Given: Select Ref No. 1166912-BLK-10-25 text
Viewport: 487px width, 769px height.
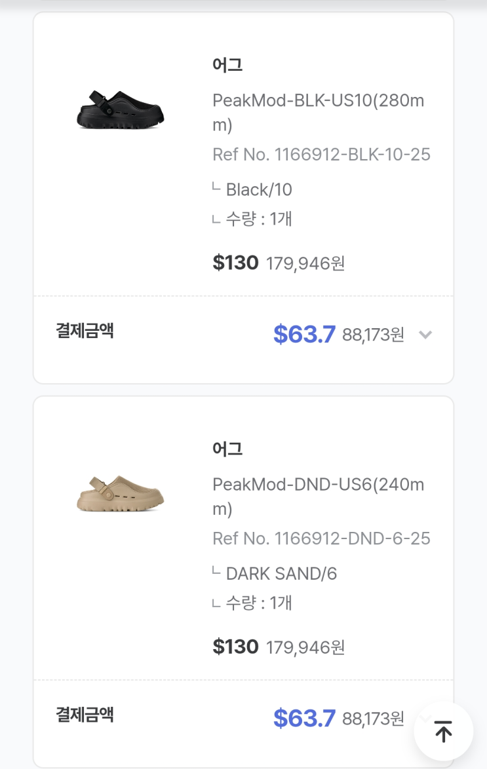Looking at the screenshot, I should coord(321,155).
